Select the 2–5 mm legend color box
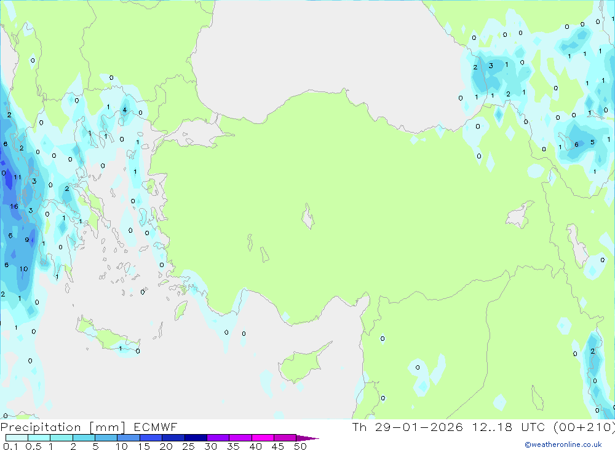The height and width of the screenshot is (450, 615). [x=84, y=438]
